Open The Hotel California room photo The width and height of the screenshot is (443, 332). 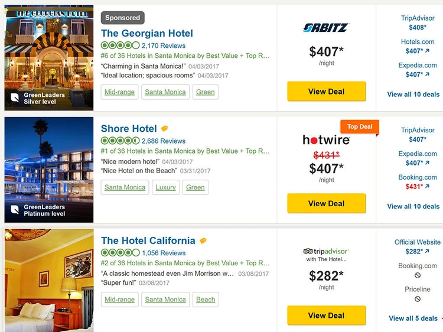[49, 281]
